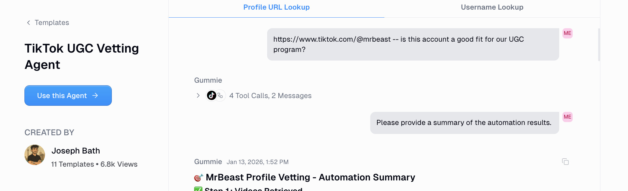Image resolution: width=628 pixels, height=191 pixels.
Task: Click the TikTok app icon under Gummie
Action: [x=211, y=95]
